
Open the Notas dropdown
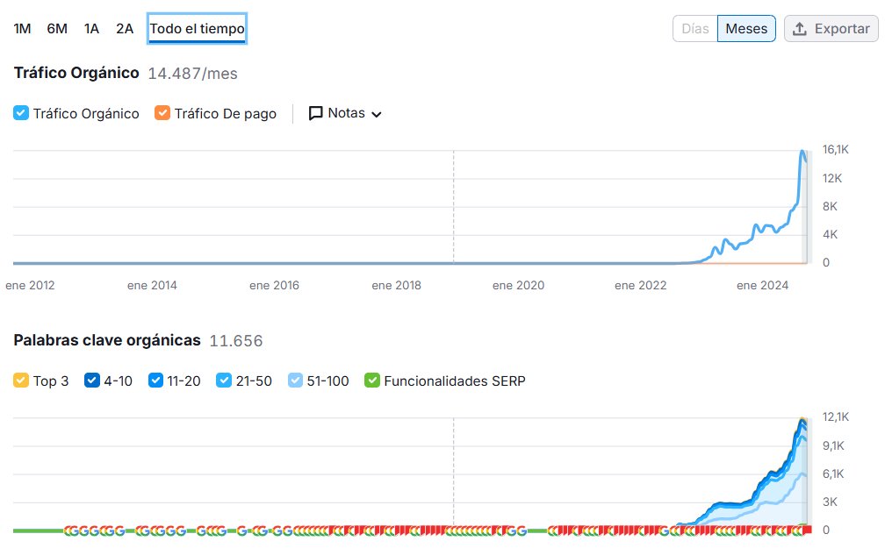pyautogui.click(x=345, y=113)
